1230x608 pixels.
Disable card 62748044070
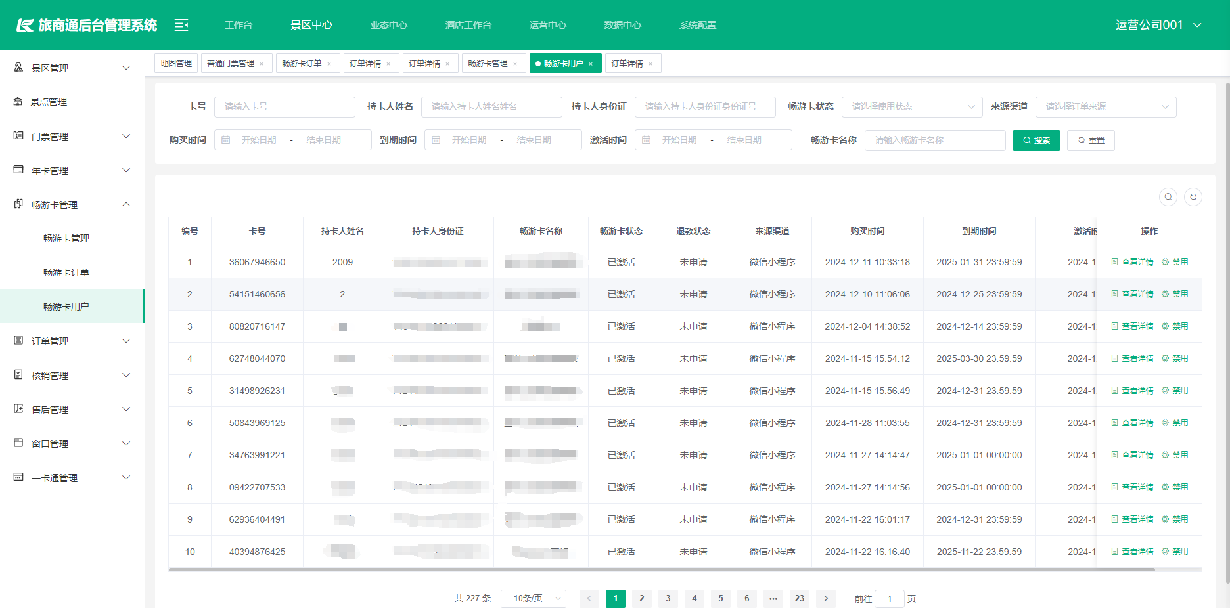pyautogui.click(x=1175, y=358)
